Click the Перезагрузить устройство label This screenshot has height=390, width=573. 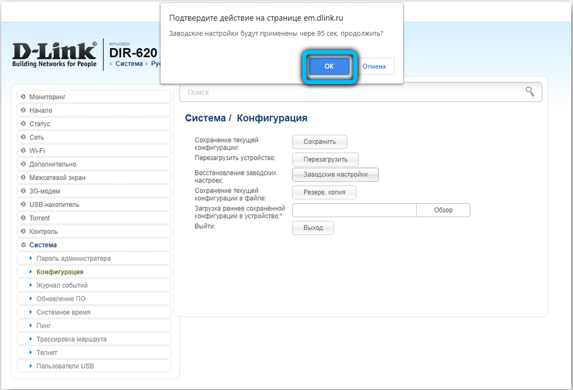tap(235, 158)
